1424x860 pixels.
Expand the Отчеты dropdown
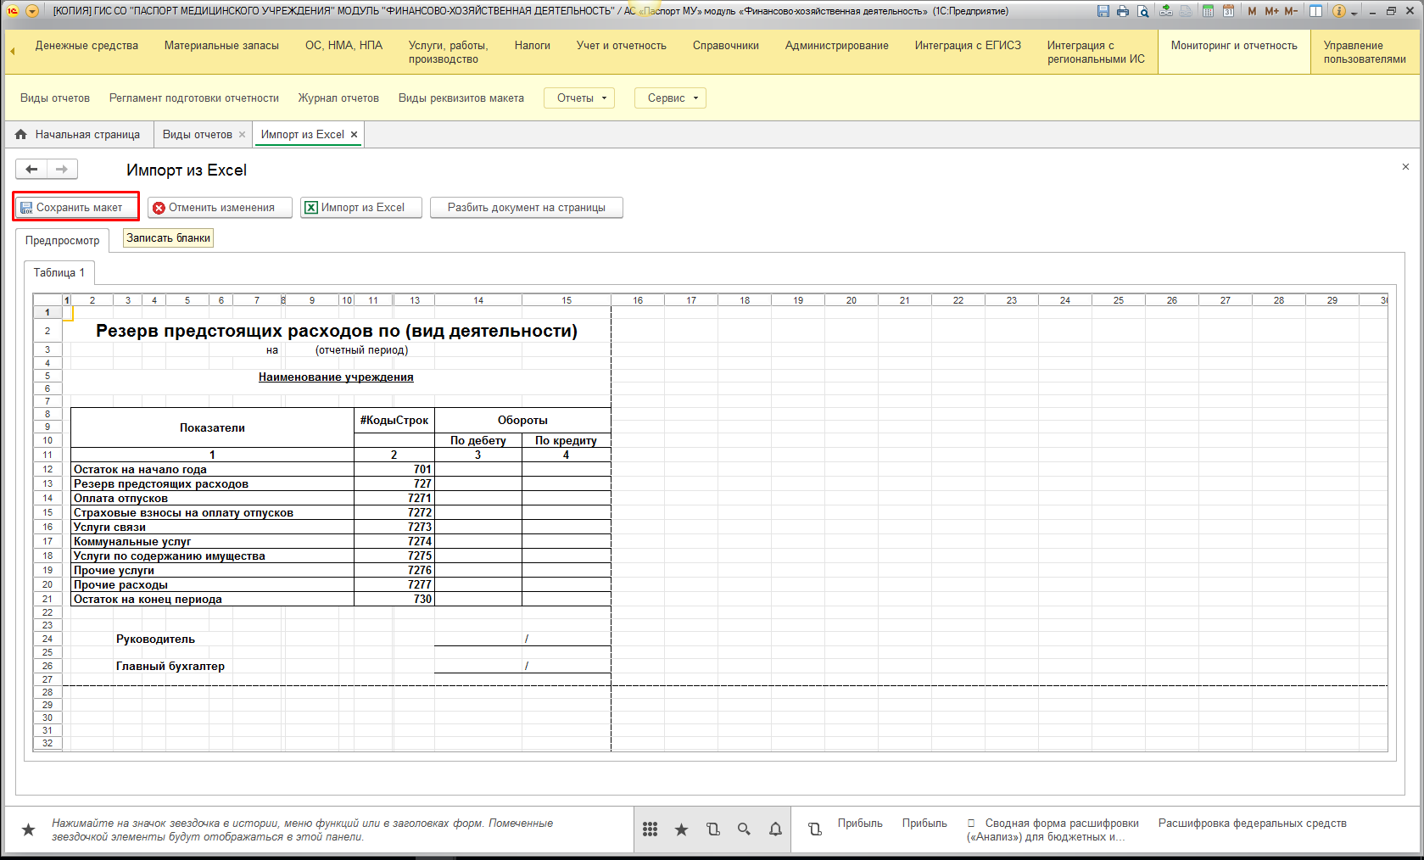[581, 98]
